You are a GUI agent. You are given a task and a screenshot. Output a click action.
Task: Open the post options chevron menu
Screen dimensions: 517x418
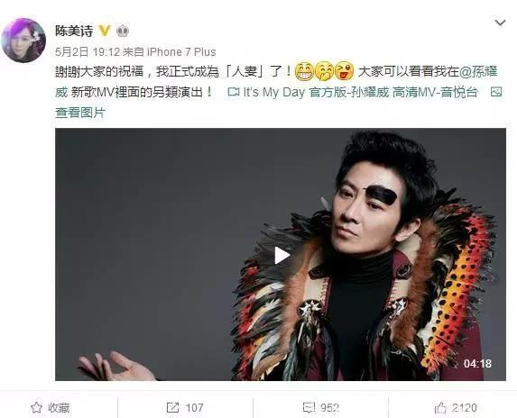coord(500,23)
